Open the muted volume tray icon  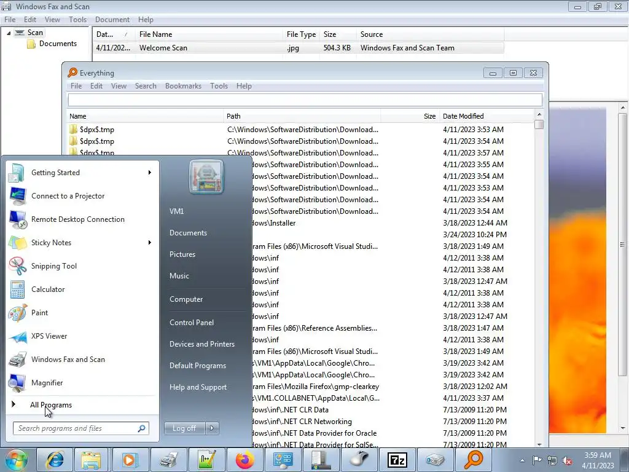point(567,460)
